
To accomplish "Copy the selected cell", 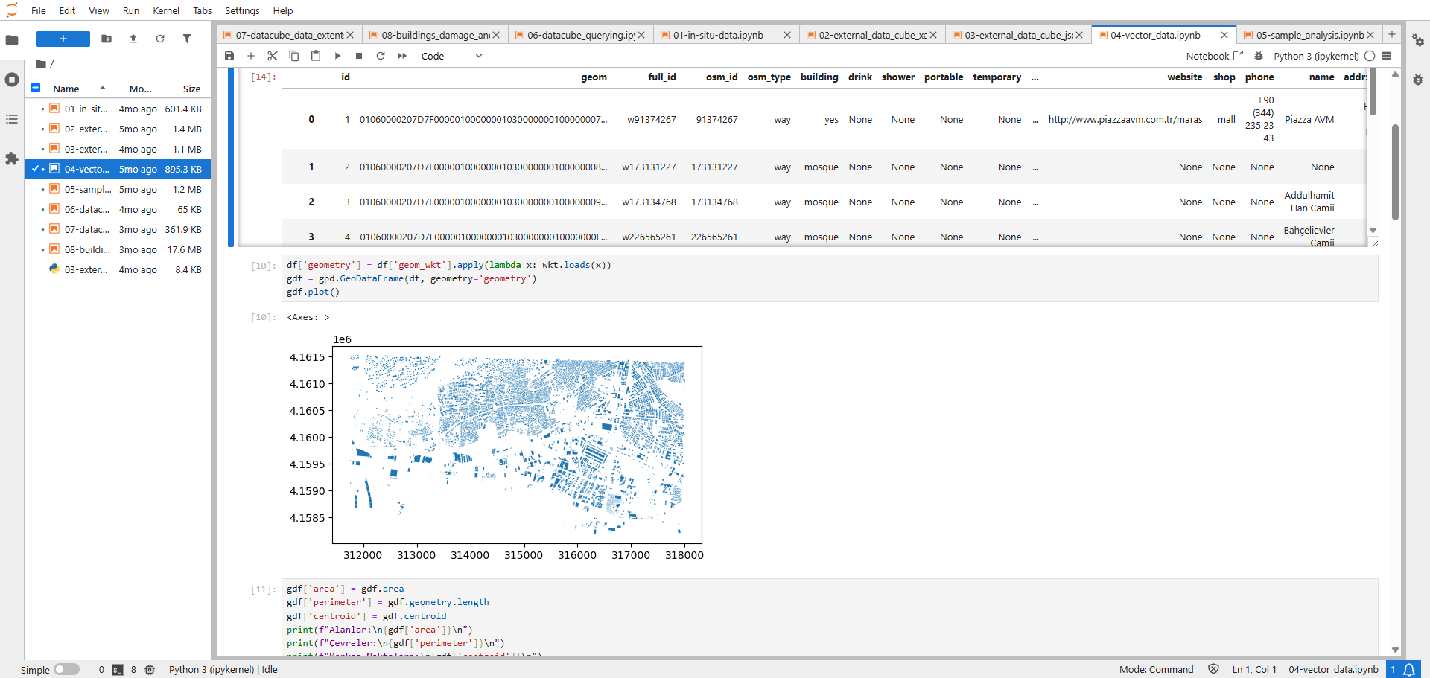I will 294,56.
